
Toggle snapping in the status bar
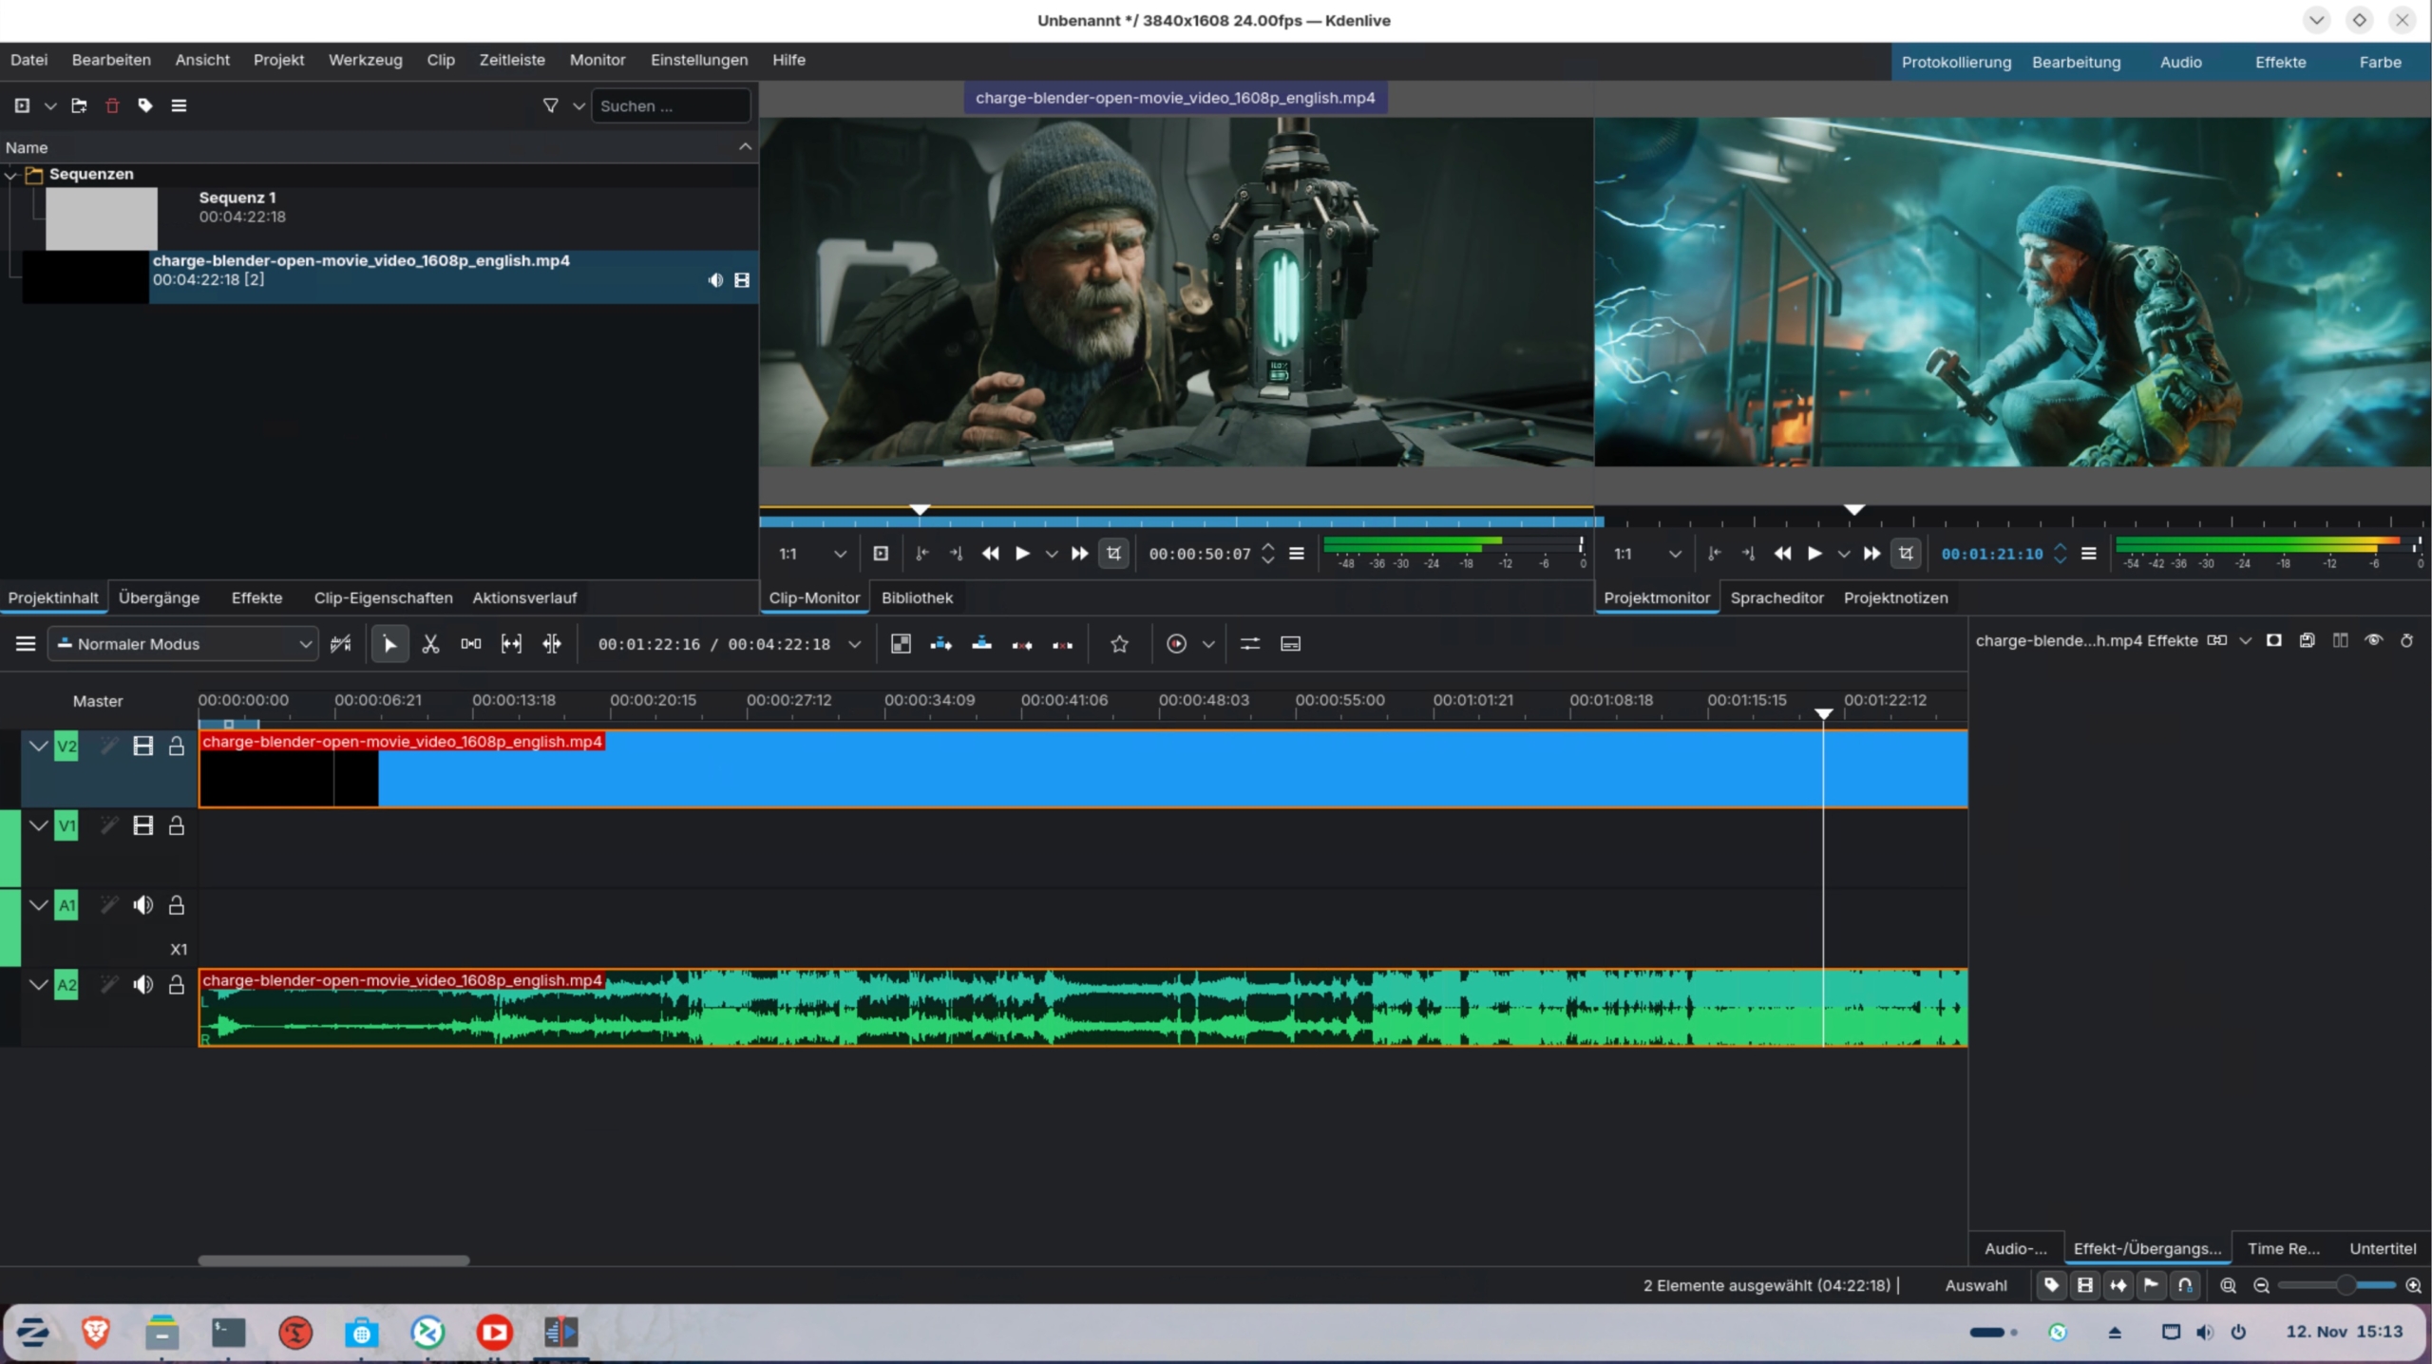tap(2185, 1285)
